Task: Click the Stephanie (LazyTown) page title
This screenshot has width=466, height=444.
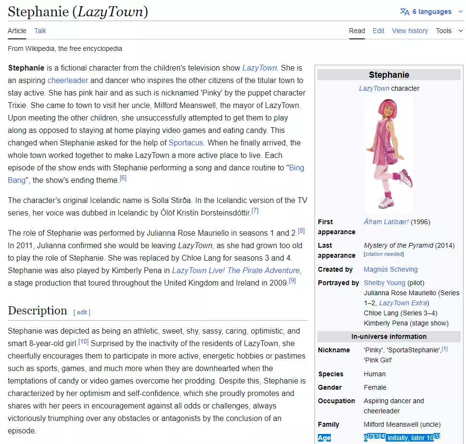Action: [78, 12]
